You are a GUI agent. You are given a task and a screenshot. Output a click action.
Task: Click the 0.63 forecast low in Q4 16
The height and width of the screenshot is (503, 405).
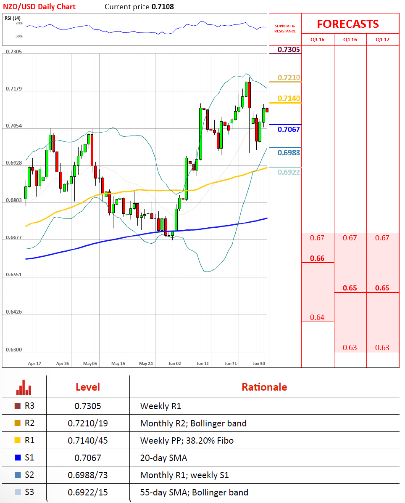(350, 347)
